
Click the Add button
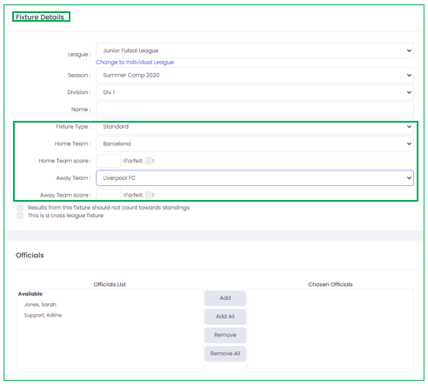pyautogui.click(x=225, y=298)
